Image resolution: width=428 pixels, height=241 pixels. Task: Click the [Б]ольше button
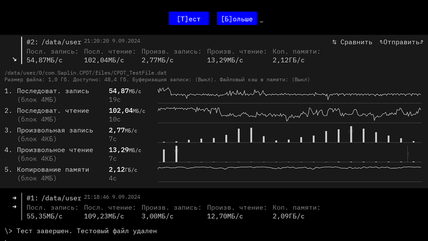[237, 19]
